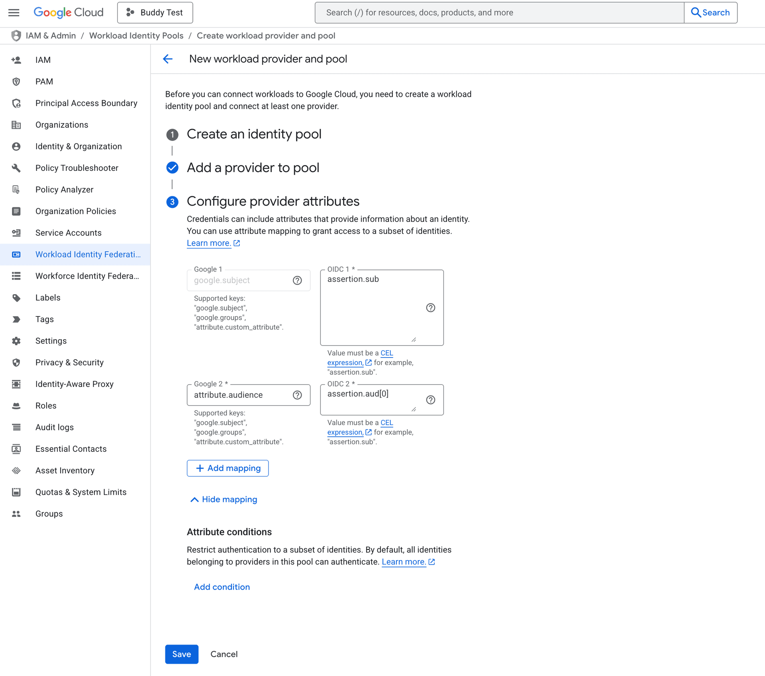Go to Workload Identity Pools breadcrumb

pyautogui.click(x=136, y=36)
